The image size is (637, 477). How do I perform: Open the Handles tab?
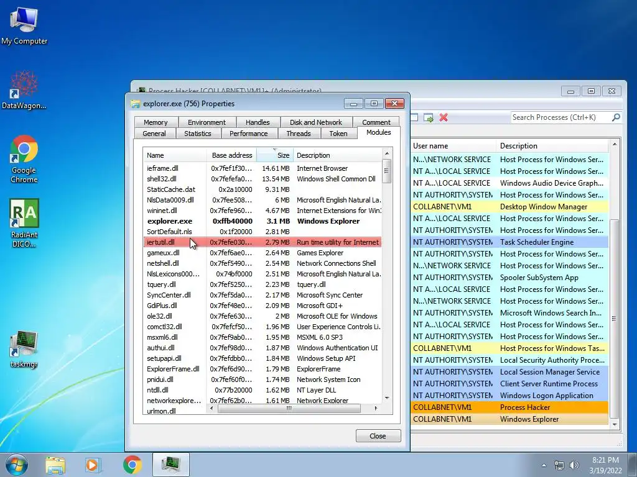pos(258,122)
